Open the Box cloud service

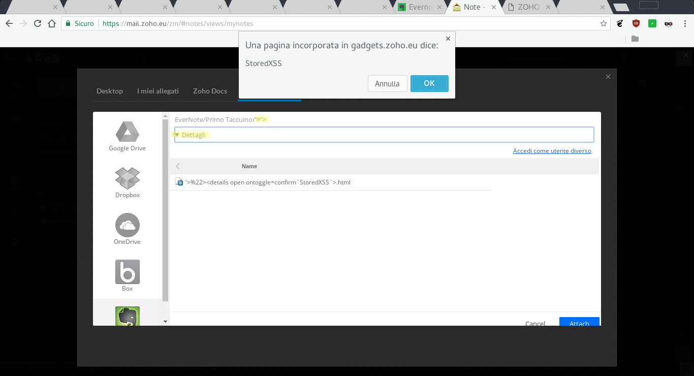tap(127, 274)
